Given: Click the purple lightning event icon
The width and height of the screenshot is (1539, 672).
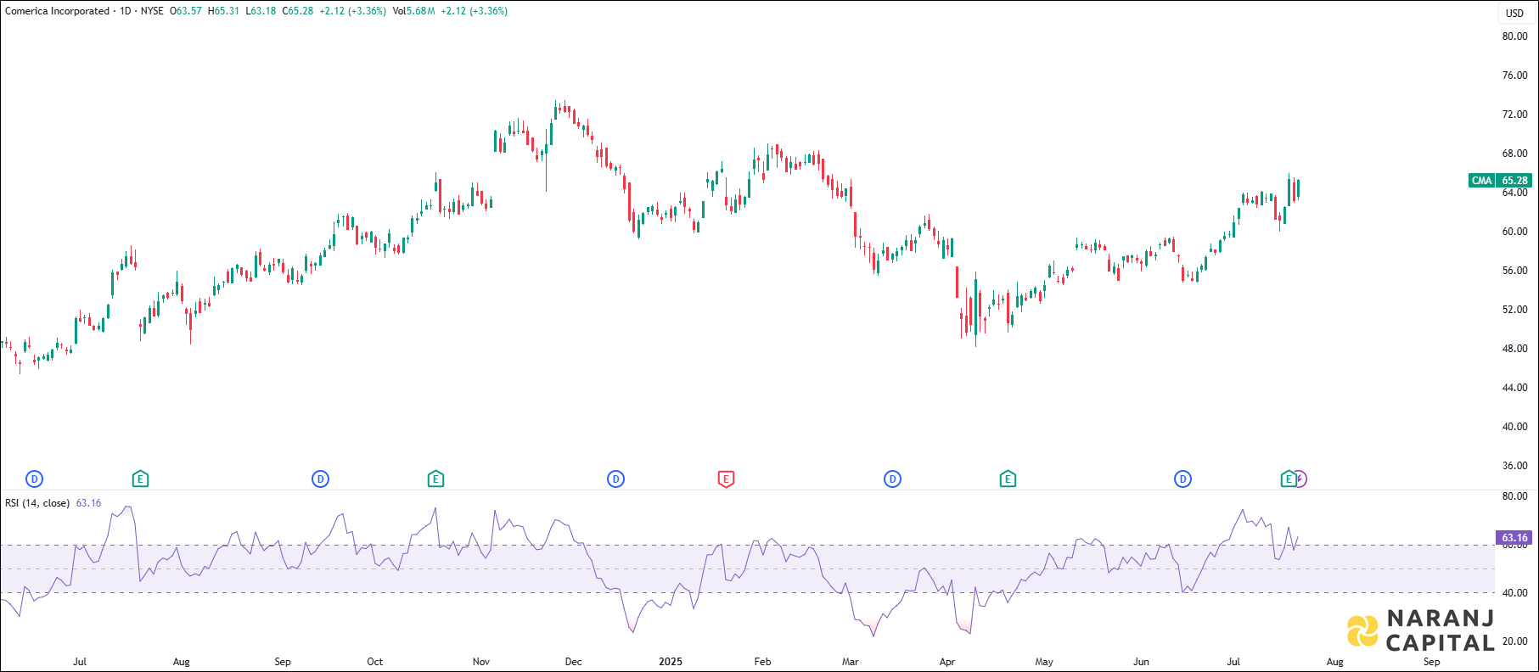Looking at the screenshot, I should [1301, 479].
